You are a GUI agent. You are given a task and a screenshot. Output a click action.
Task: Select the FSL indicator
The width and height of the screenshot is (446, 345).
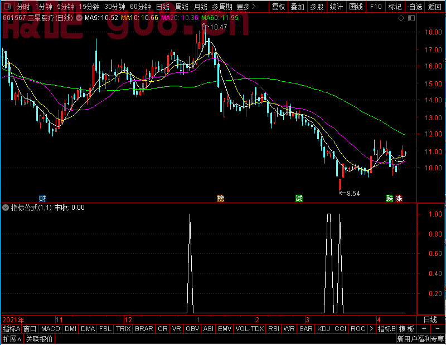(105, 329)
